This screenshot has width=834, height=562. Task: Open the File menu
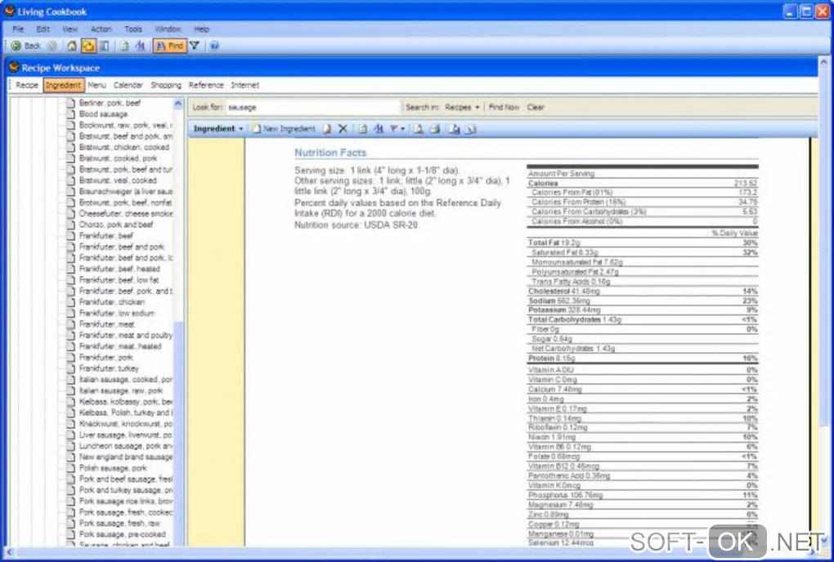click(18, 29)
